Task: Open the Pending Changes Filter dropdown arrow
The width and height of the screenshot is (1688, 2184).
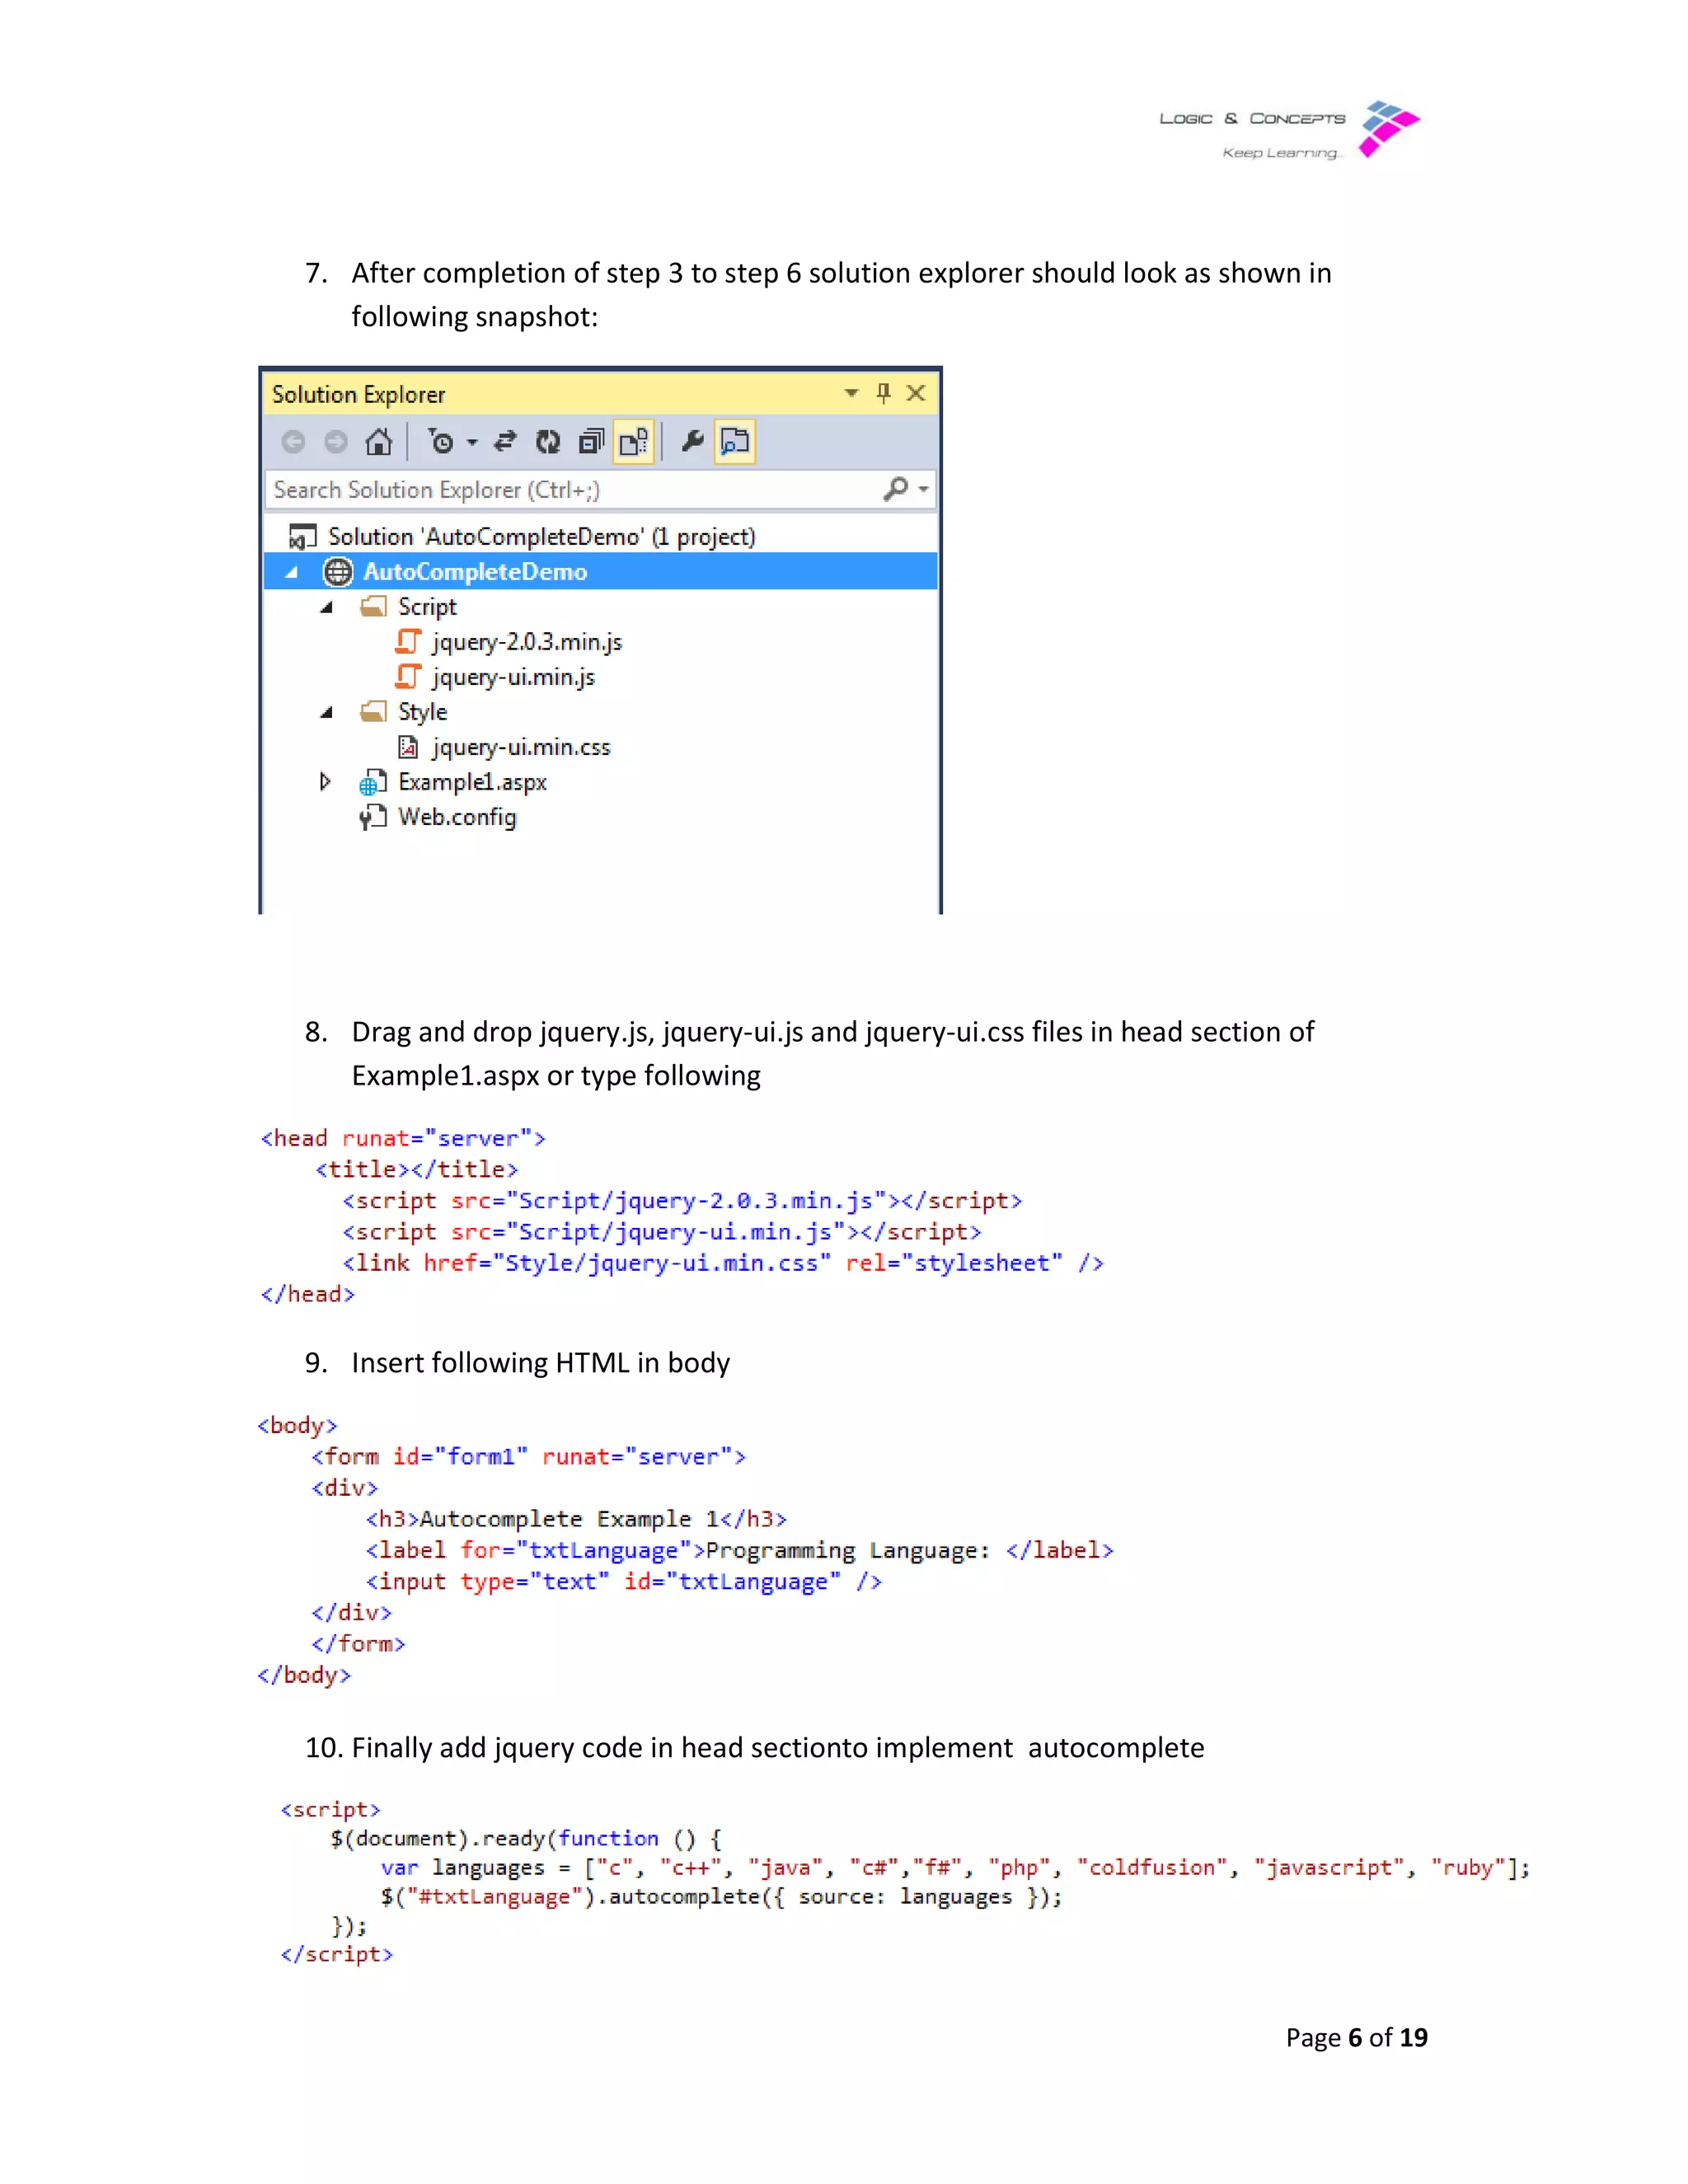Action: 472,442
